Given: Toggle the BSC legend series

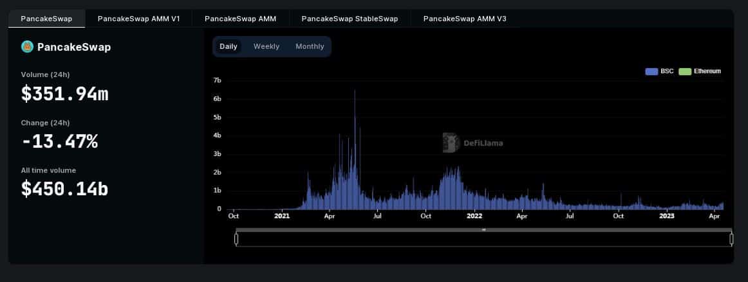Looking at the screenshot, I should pos(659,71).
